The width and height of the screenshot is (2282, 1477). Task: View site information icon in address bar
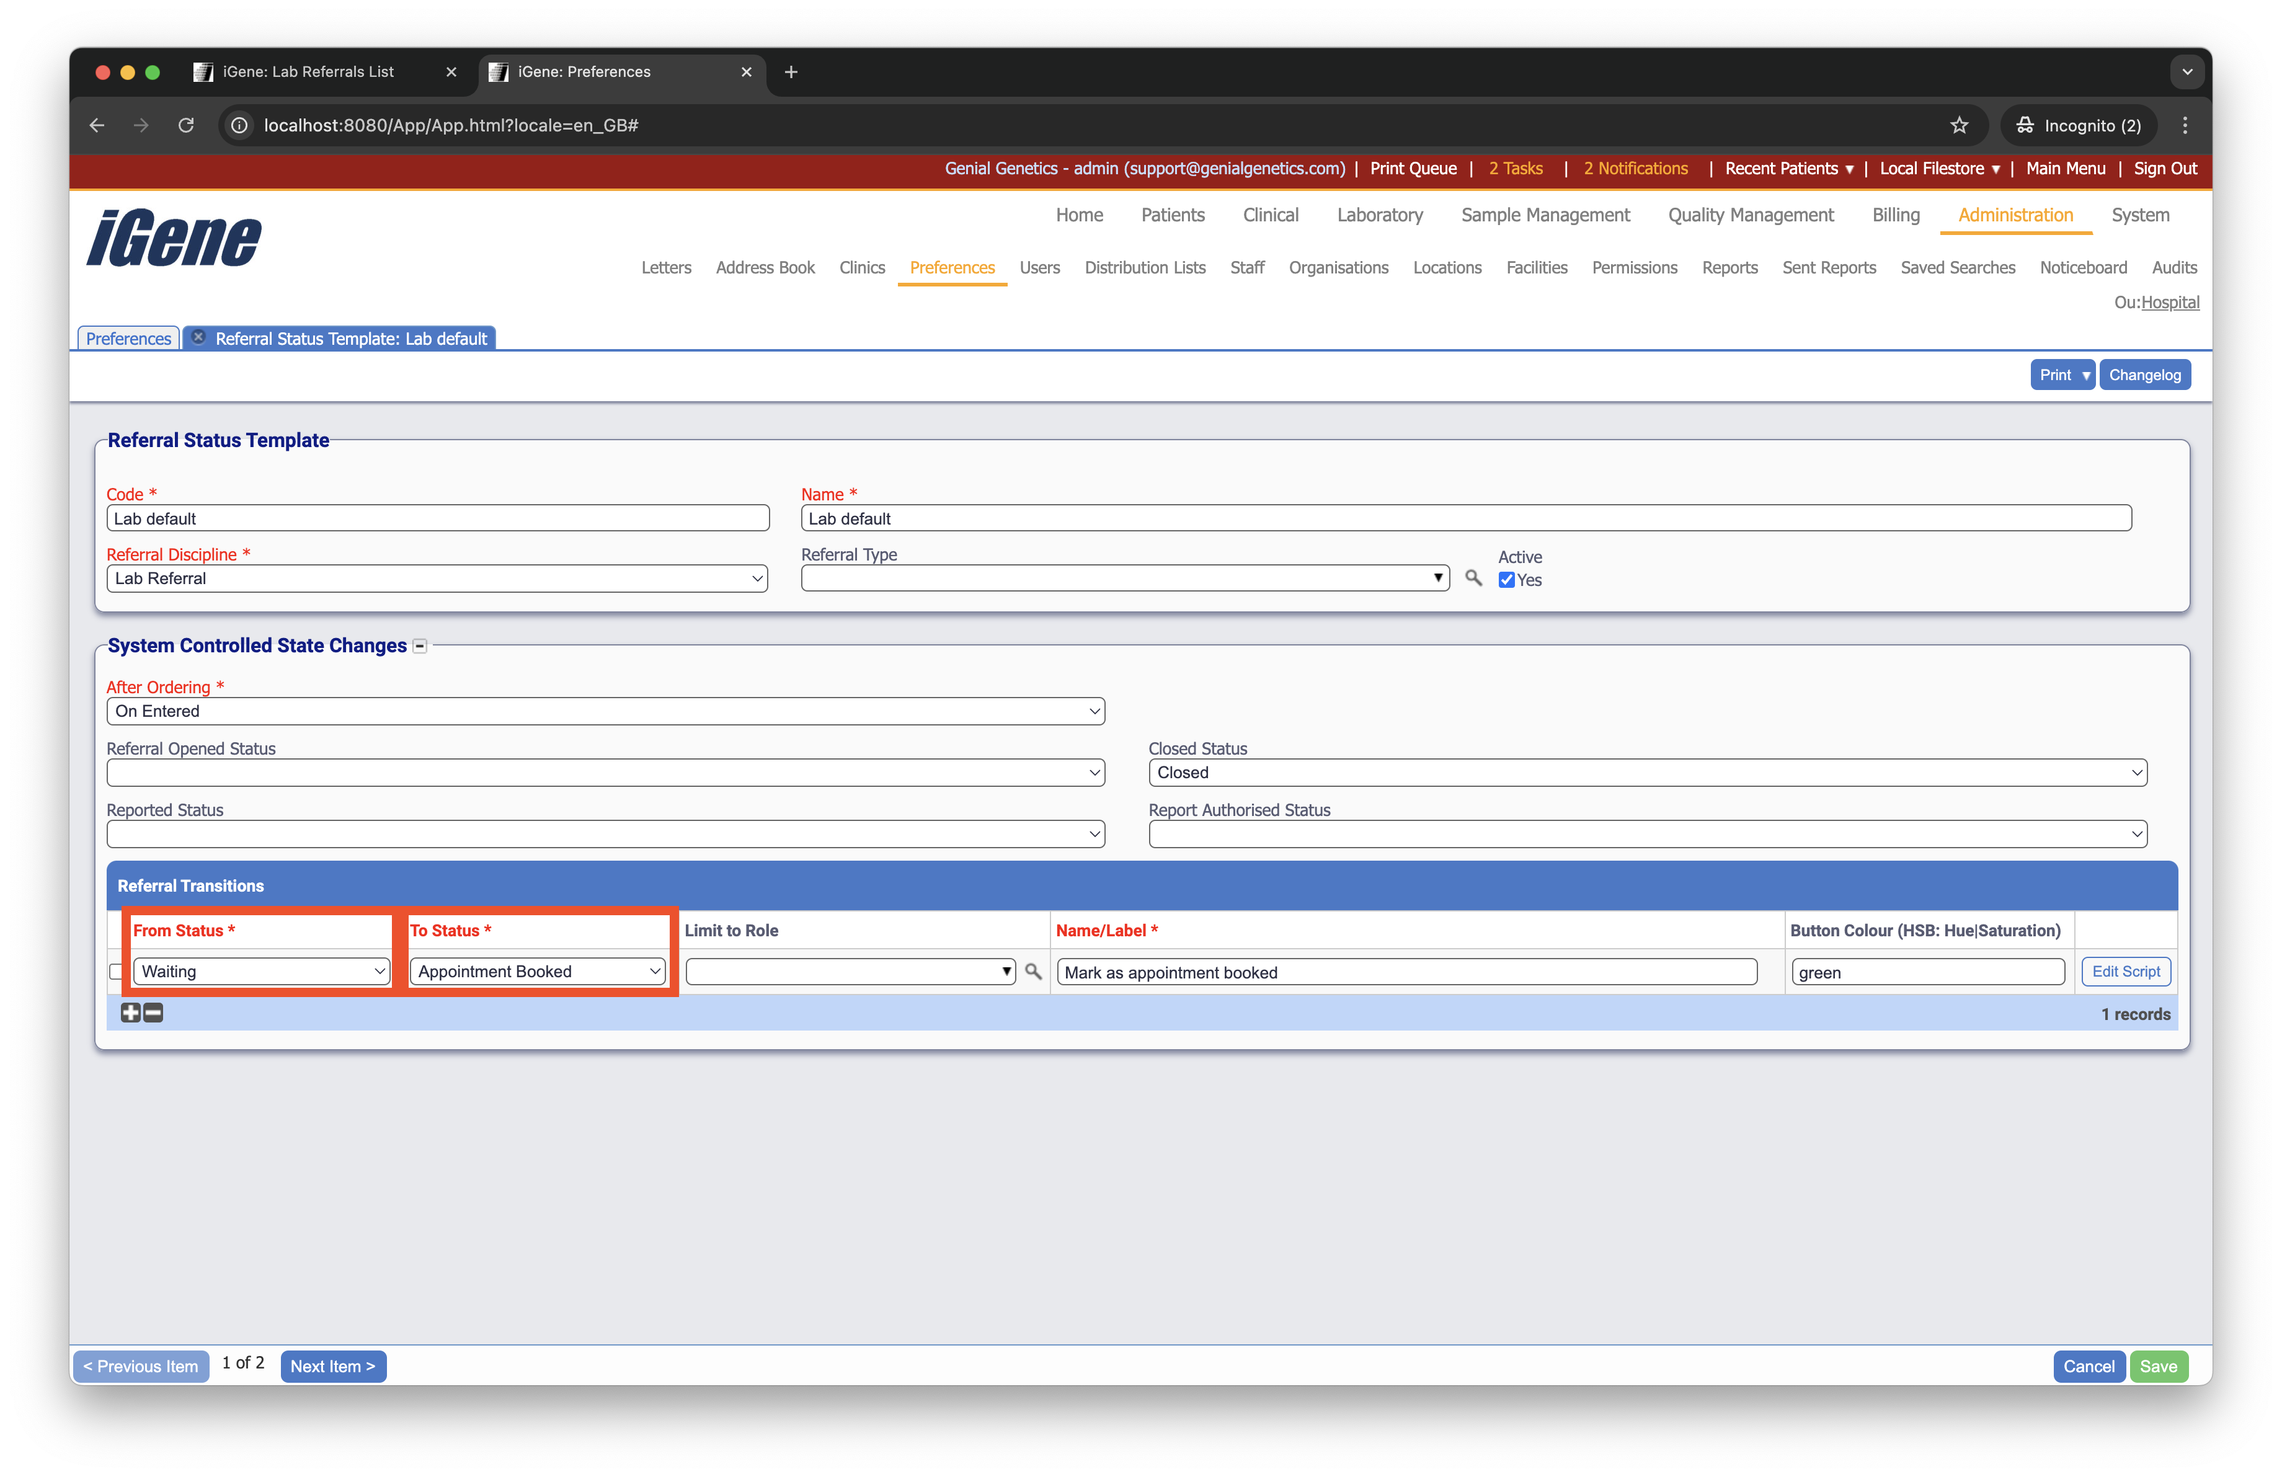(x=240, y=125)
